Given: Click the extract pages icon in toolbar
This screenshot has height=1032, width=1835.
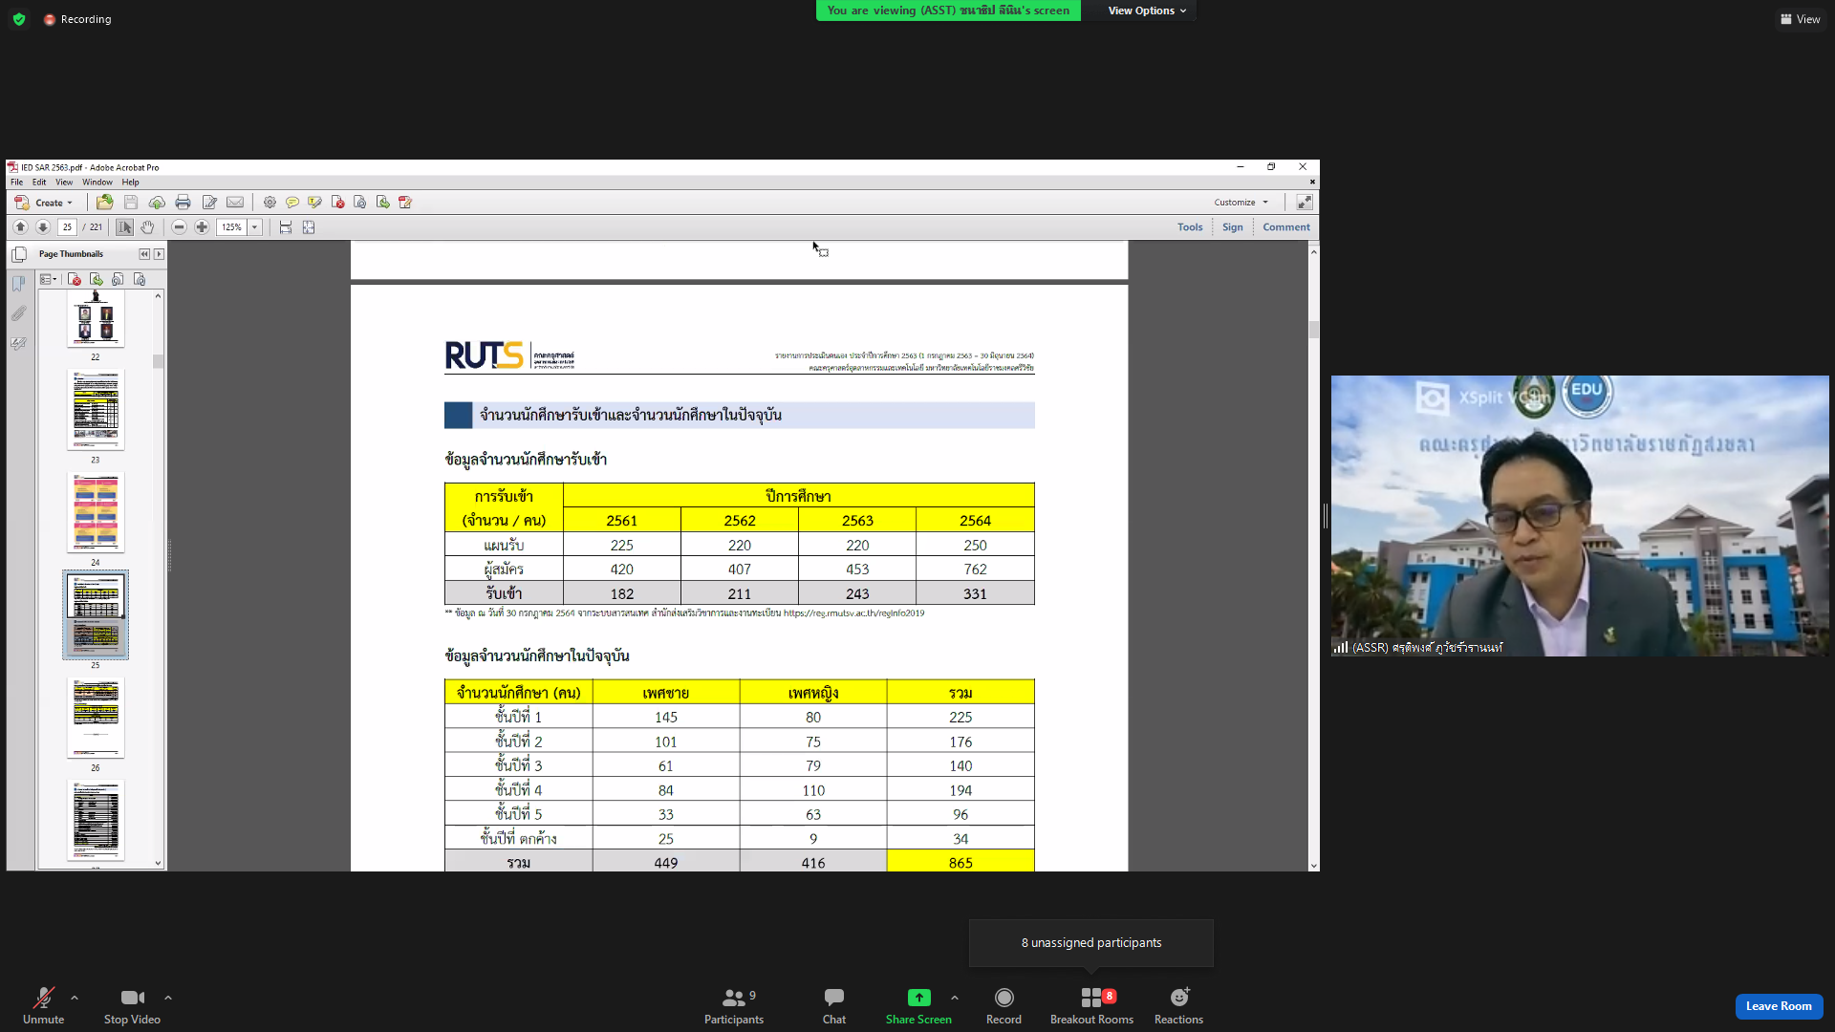Looking at the screenshot, I should click(x=382, y=203).
